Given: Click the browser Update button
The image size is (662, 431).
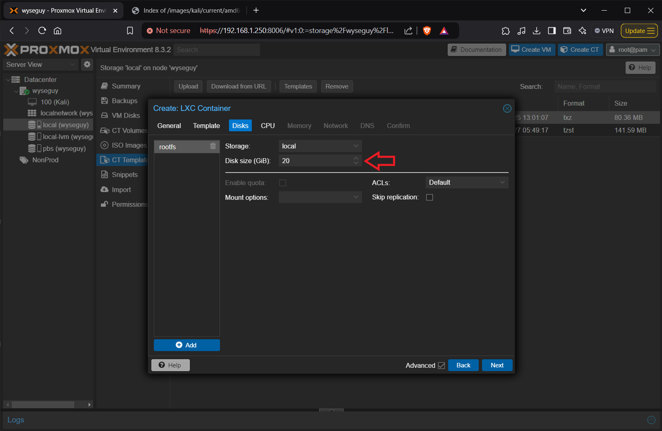Looking at the screenshot, I should [x=639, y=31].
